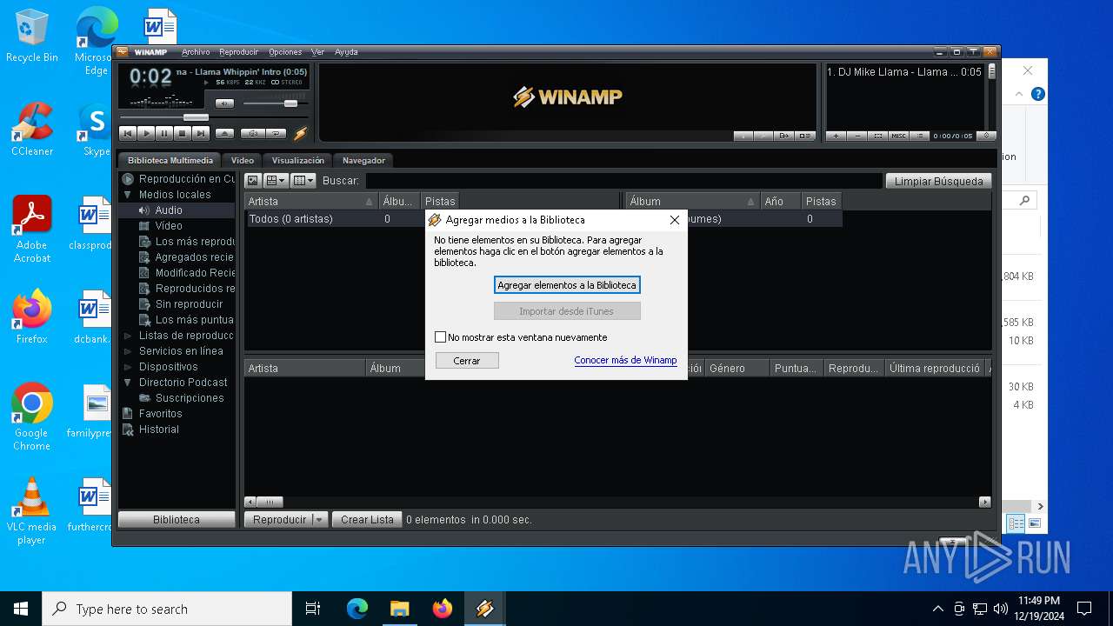
Task: Select Reproducción en curso item
Action: click(178, 179)
